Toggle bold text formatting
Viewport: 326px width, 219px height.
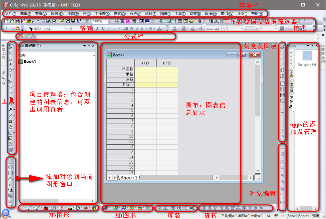click(x=92, y=28)
